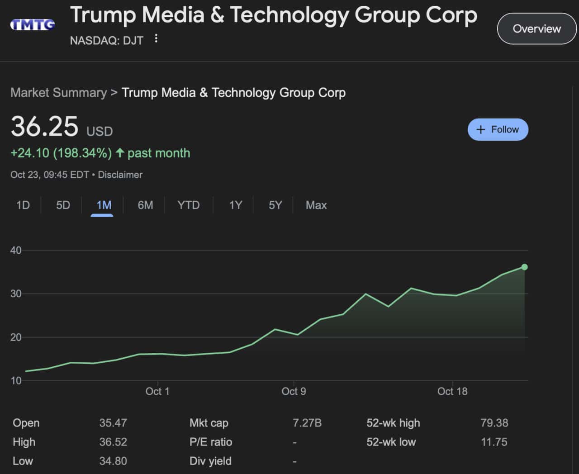Switch to the YTD time range tab
579x474 pixels.
pyautogui.click(x=188, y=205)
